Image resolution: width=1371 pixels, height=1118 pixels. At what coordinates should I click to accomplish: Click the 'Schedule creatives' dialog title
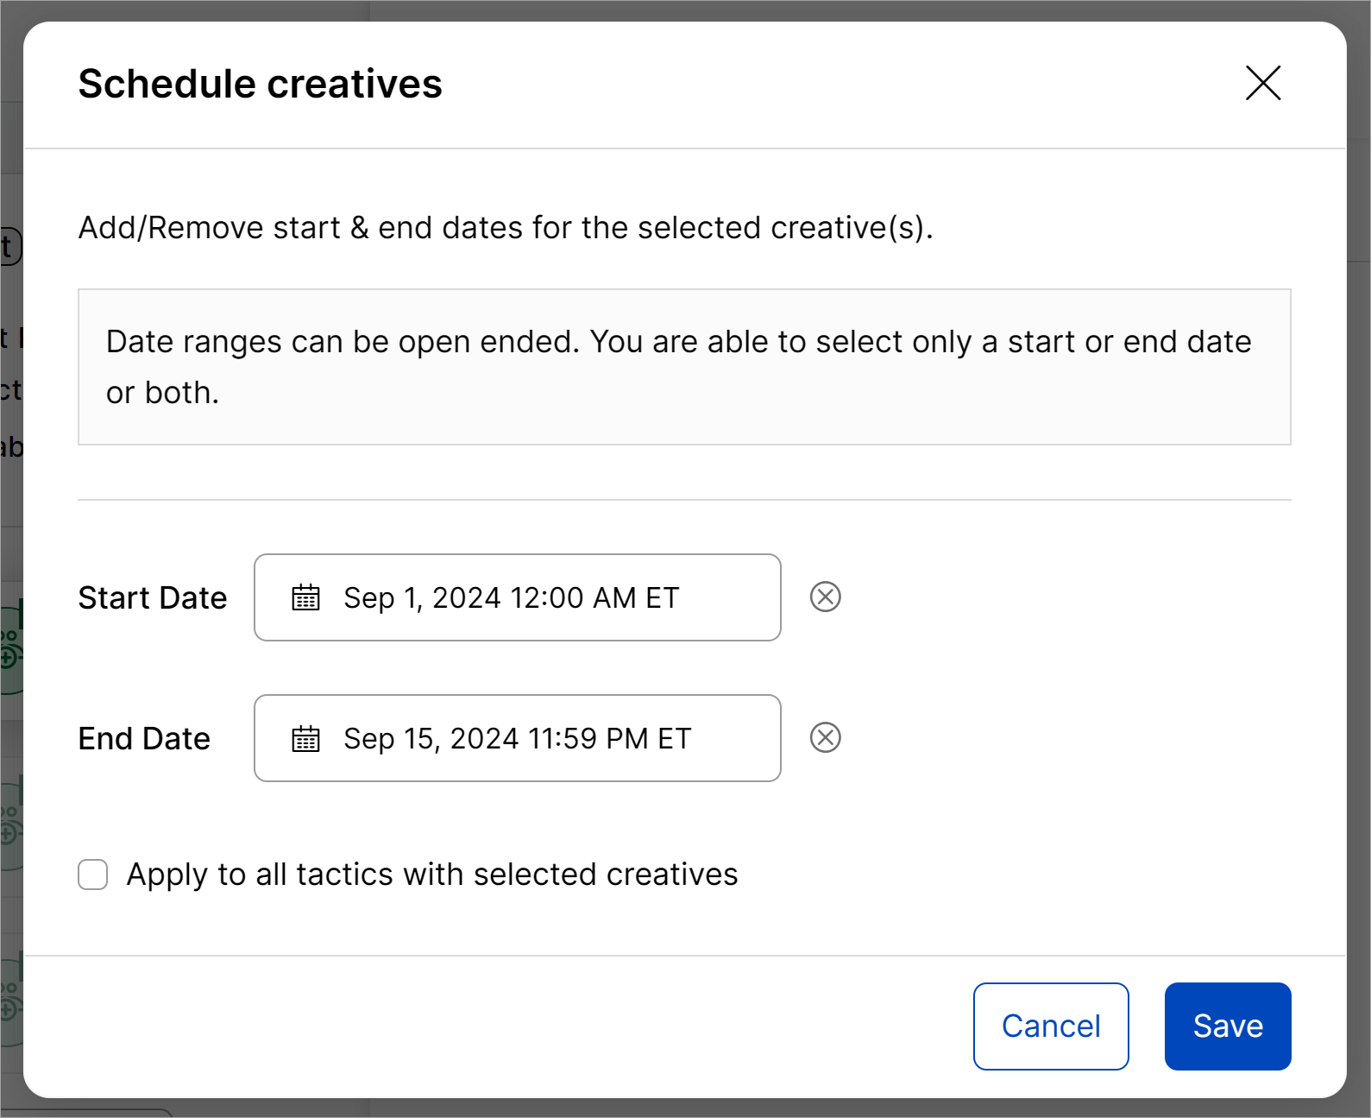tap(260, 85)
